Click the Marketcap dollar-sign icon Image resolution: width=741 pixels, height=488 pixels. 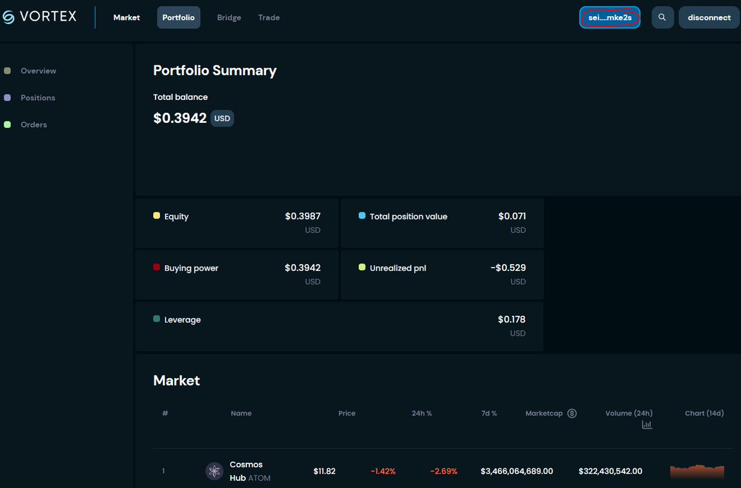[x=572, y=413]
